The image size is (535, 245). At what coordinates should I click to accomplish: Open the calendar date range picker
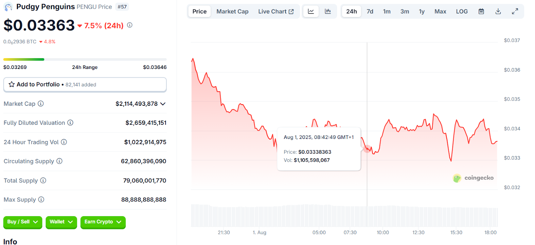tap(481, 11)
